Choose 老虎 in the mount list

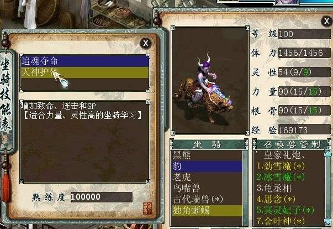point(207,177)
